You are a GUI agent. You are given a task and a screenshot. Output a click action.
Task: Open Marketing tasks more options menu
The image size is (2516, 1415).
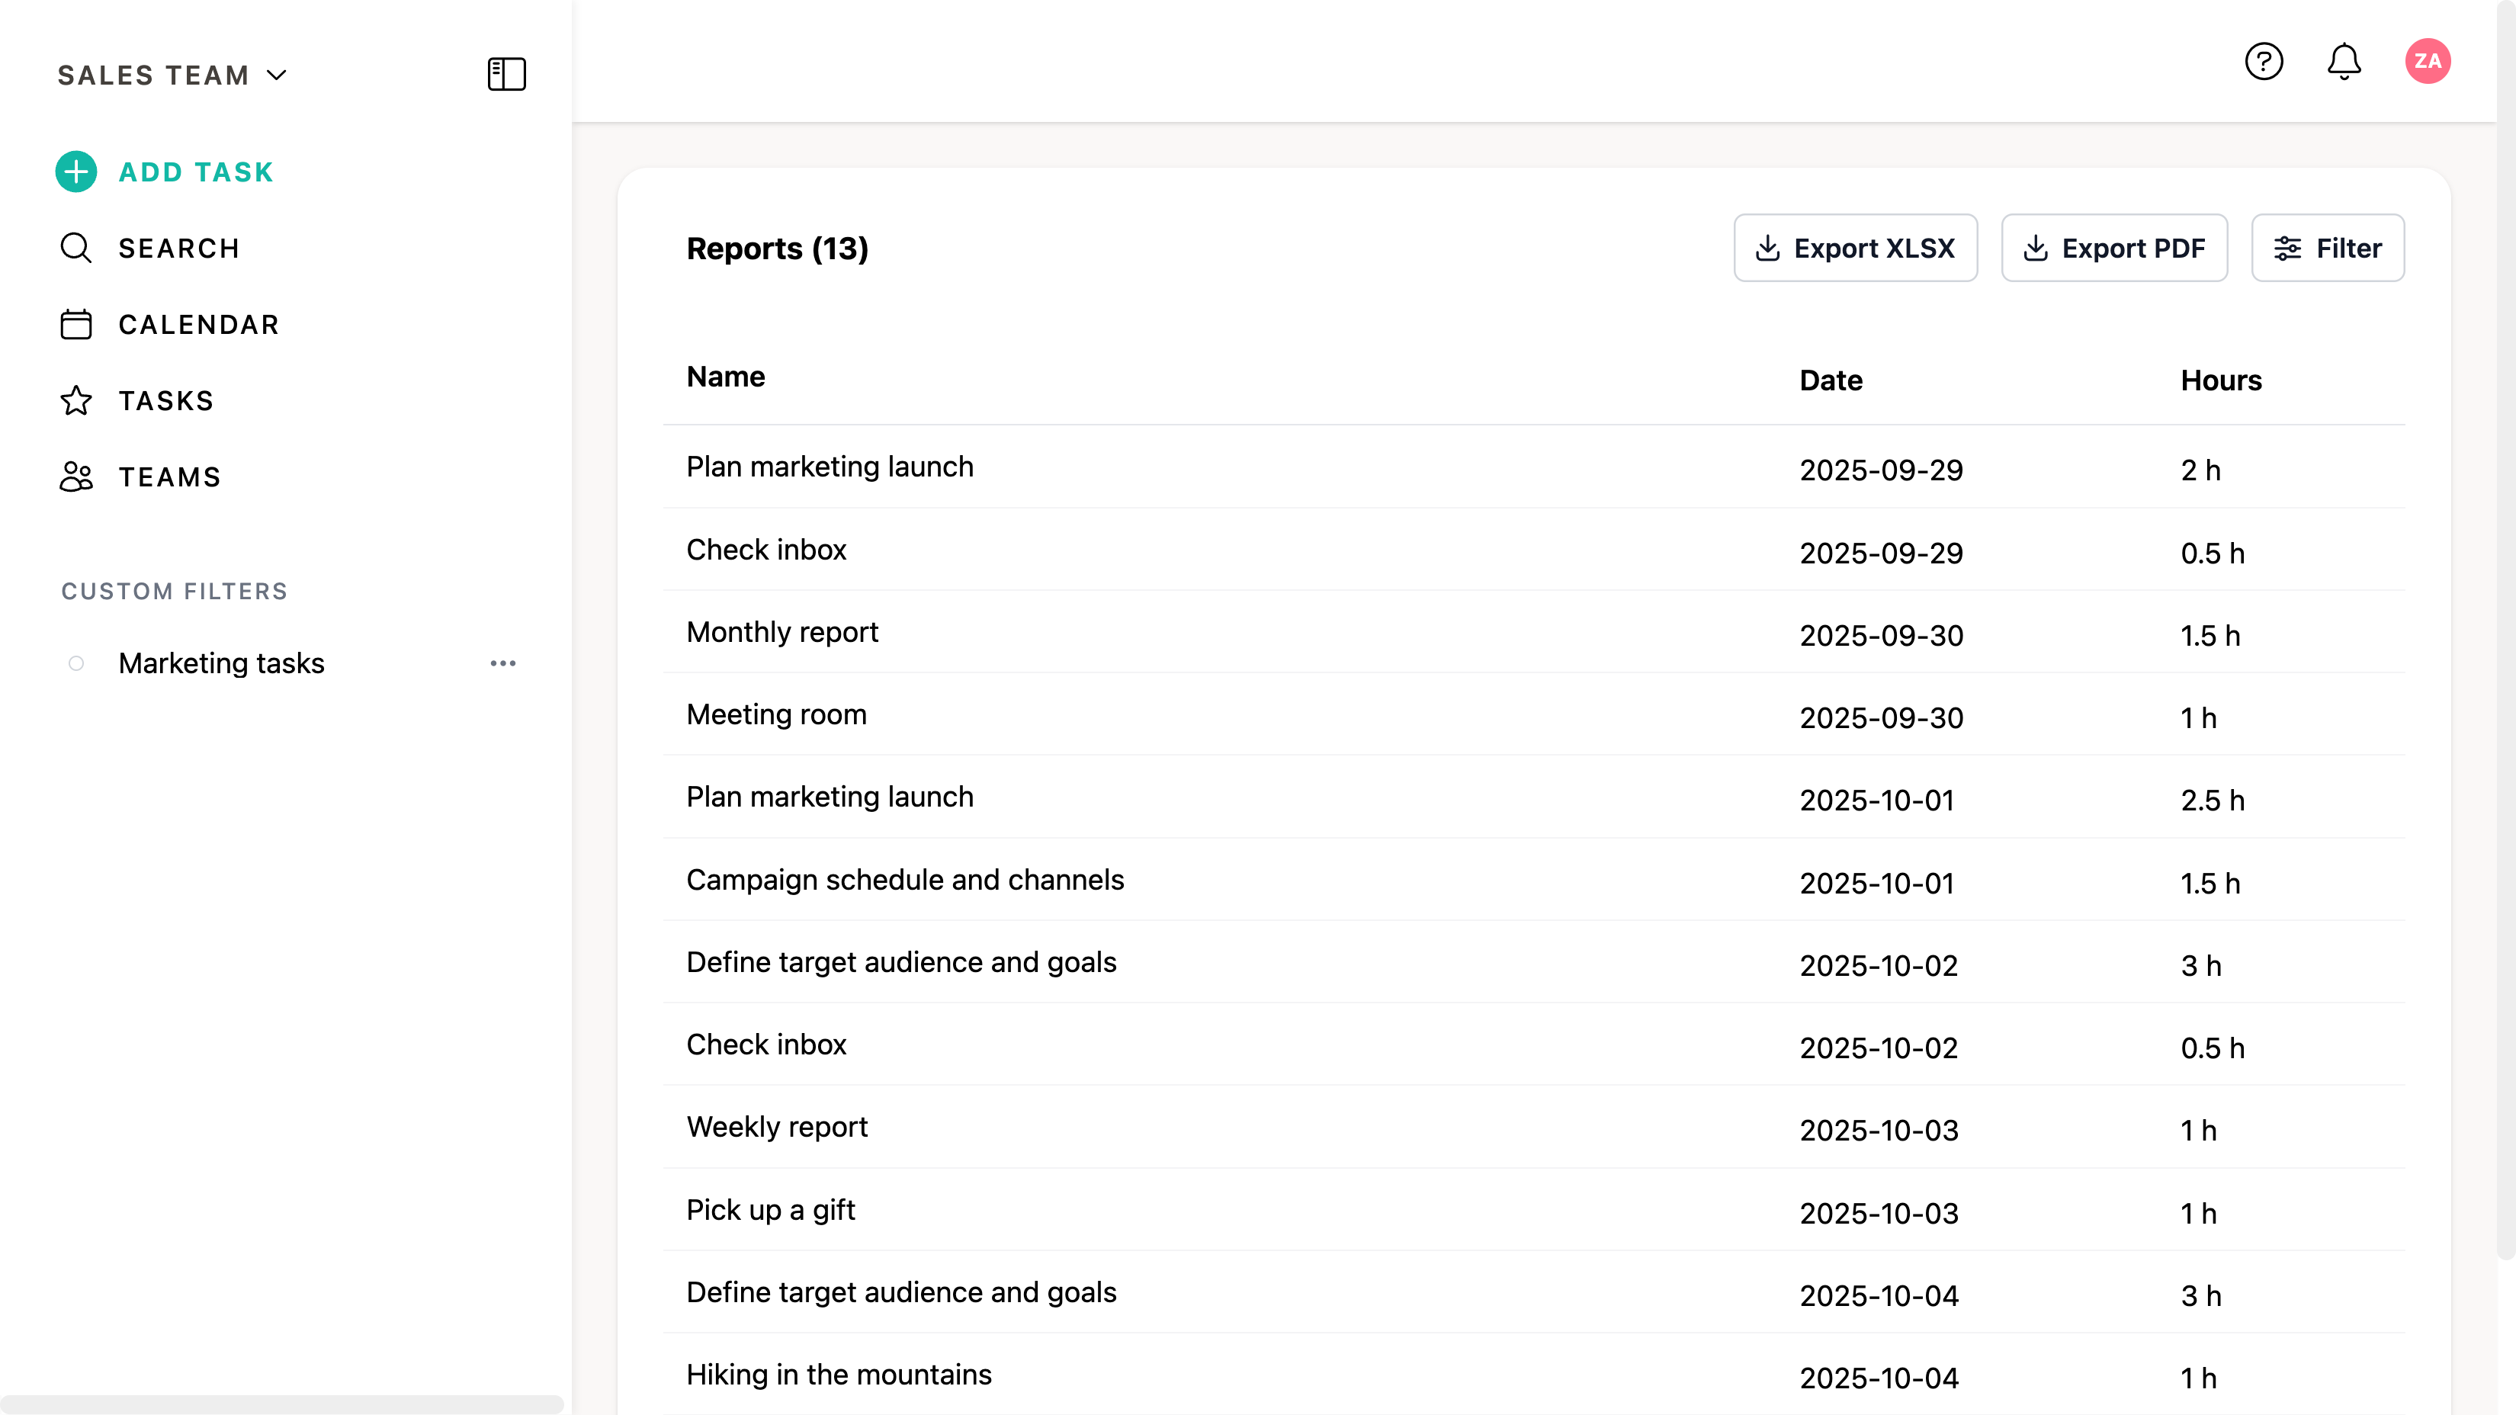pos(503,664)
